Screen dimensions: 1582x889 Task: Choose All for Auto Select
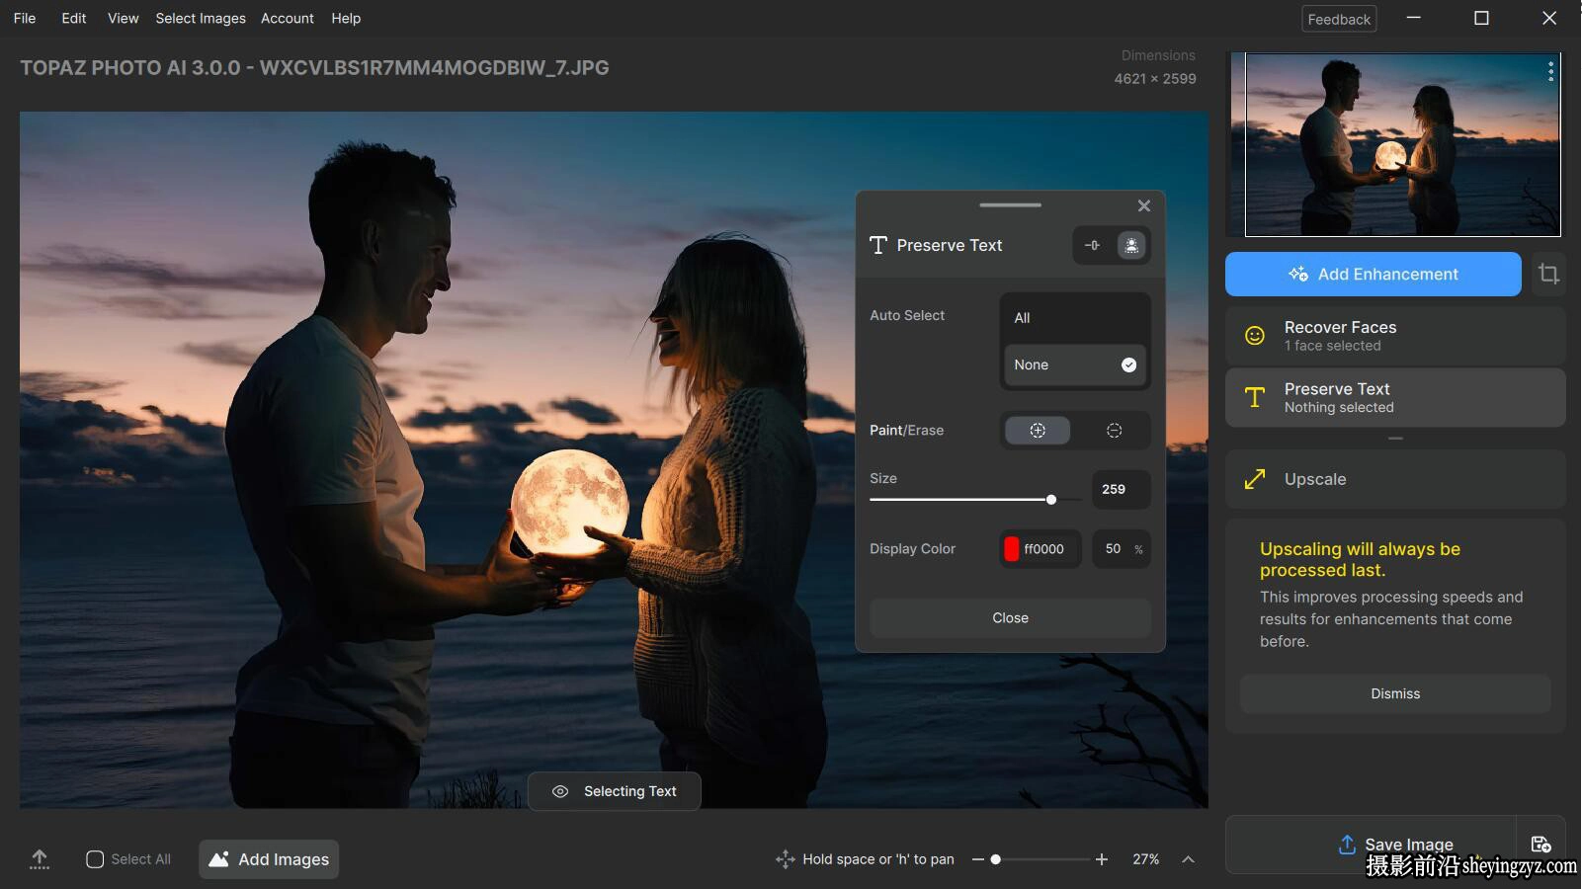tap(1074, 318)
